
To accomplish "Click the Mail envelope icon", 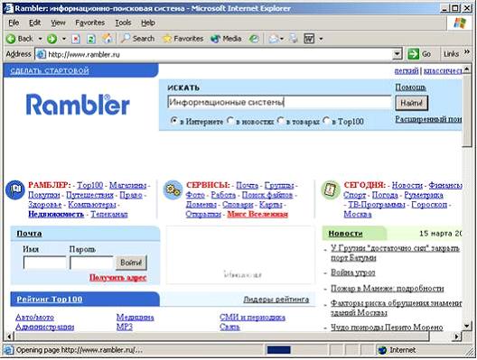I will [x=274, y=39].
